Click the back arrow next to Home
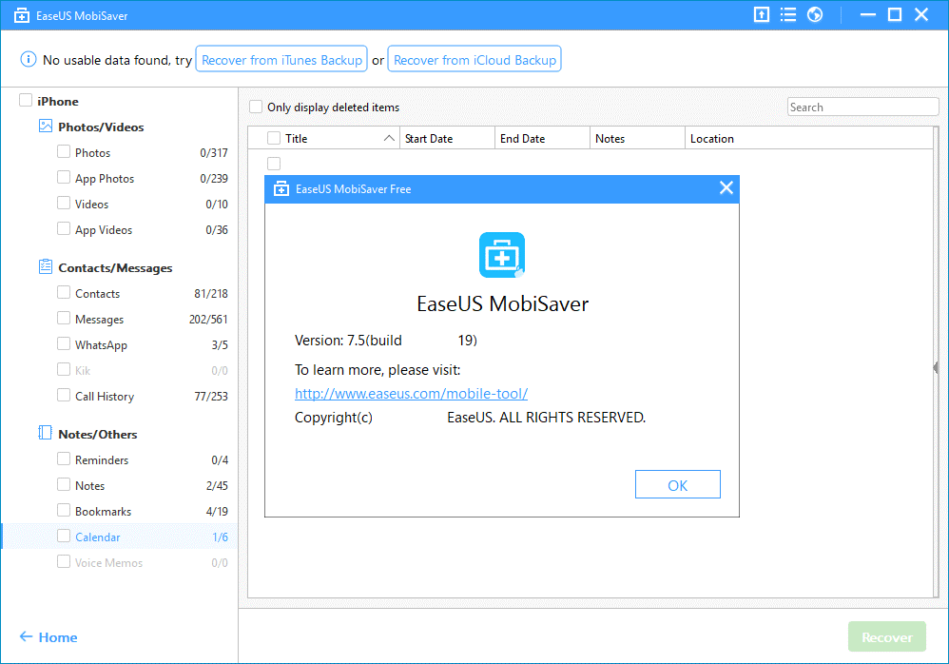 [26, 636]
